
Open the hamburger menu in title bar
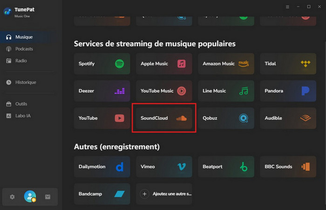pyautogui.click(x=287, y=7)
